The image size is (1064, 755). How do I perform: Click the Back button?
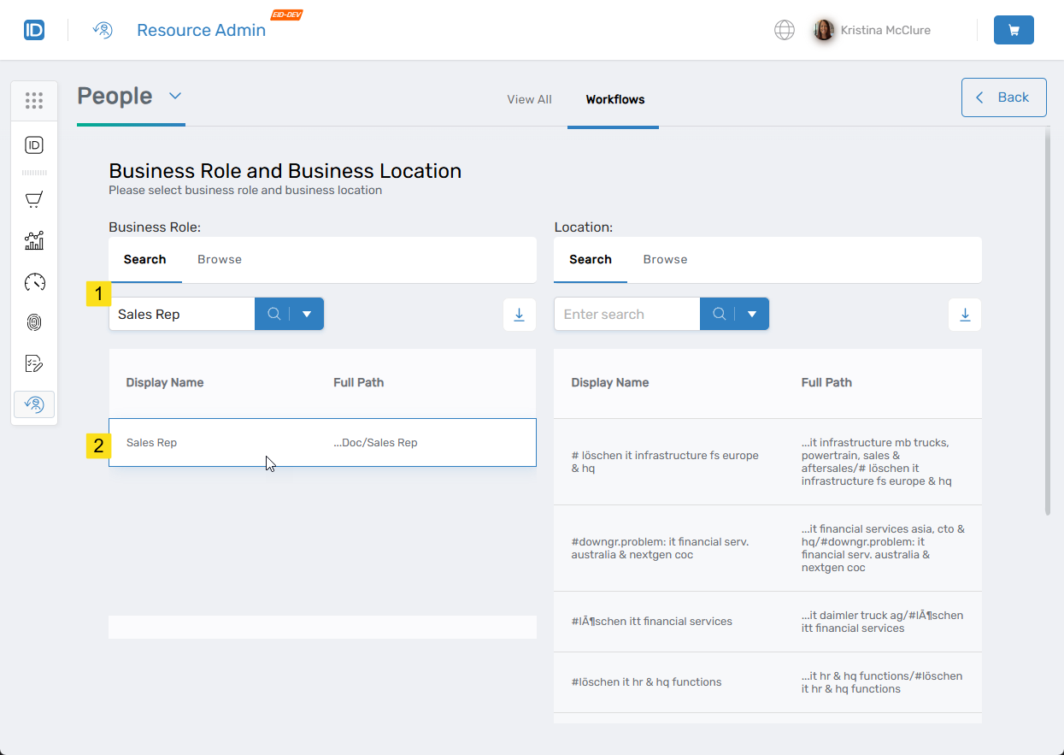click(1003, 97)
